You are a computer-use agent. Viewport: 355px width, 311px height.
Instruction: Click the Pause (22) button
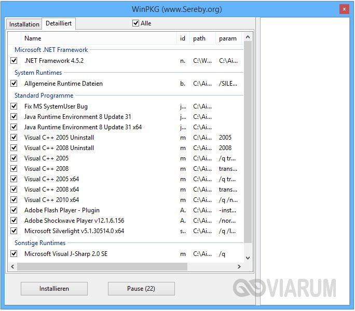click(x=141, y=289)
